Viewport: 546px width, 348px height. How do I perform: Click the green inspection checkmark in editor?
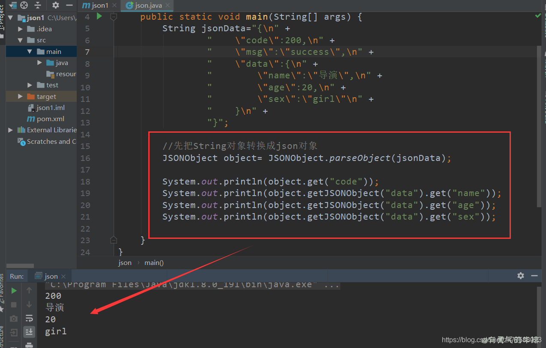click(x=538, y=16)
